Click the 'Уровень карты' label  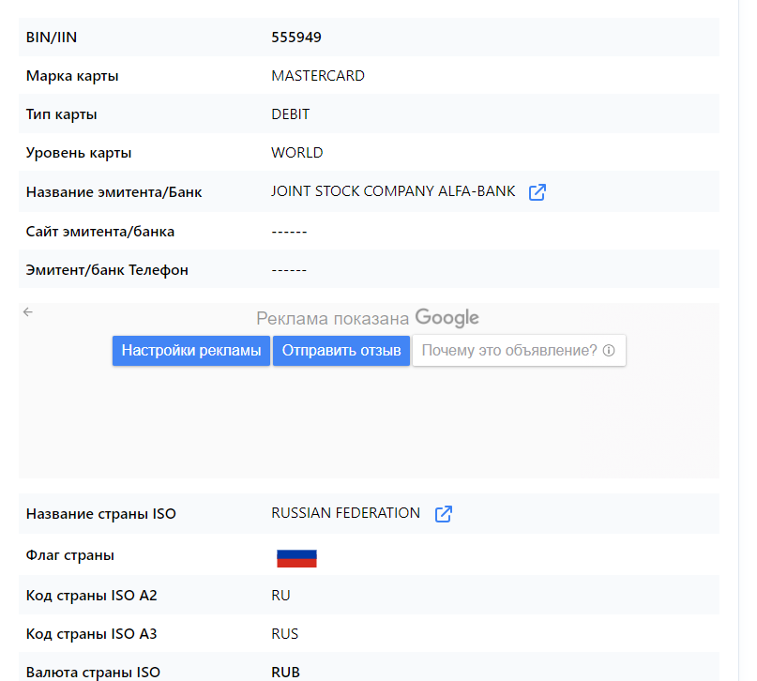click(79, 153)
